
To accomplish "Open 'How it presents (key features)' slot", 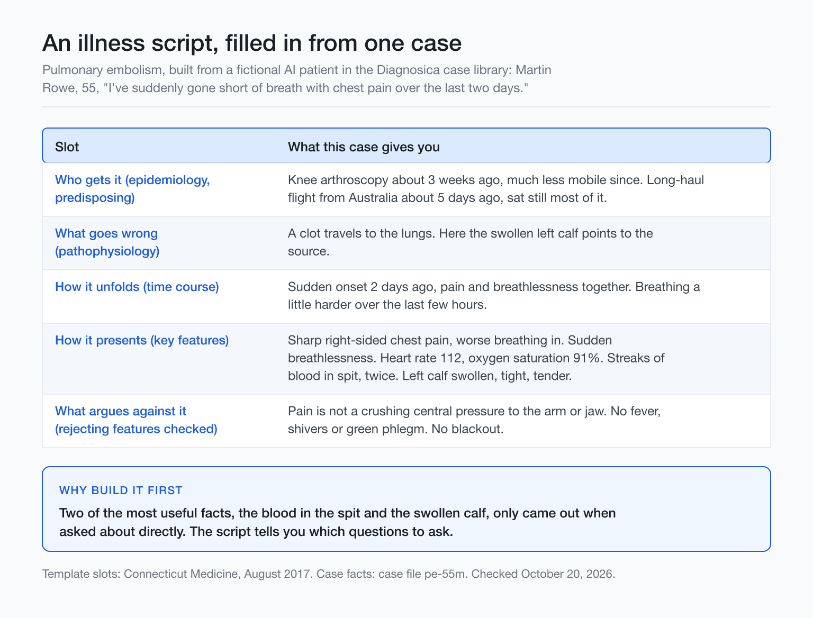I will [142, 340].
